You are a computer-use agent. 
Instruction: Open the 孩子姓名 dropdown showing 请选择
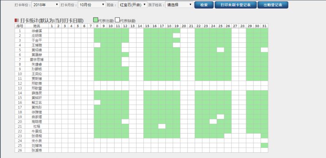click(x=179, y=5)
